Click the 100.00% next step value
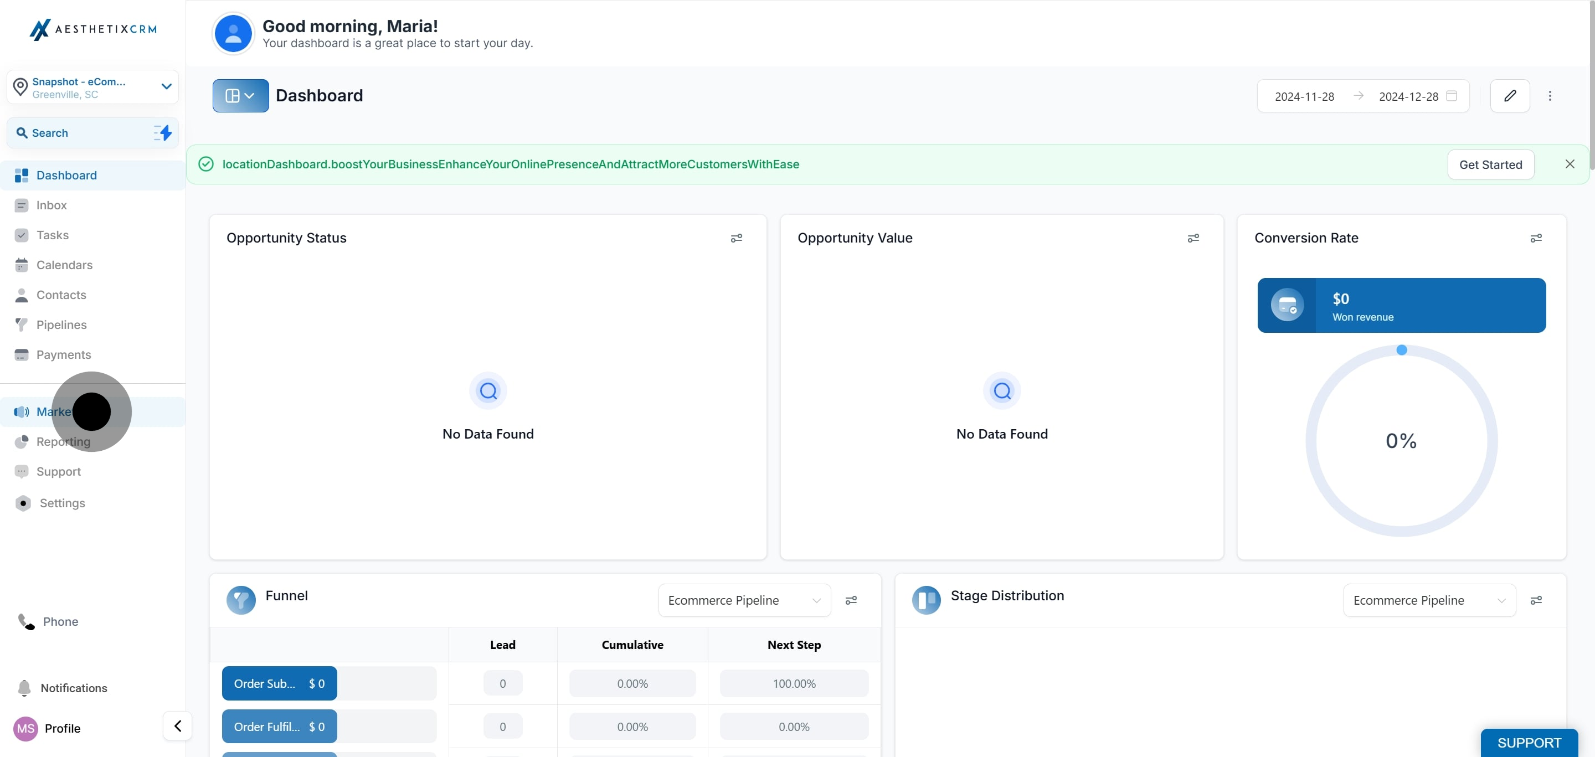 [794, 684]
